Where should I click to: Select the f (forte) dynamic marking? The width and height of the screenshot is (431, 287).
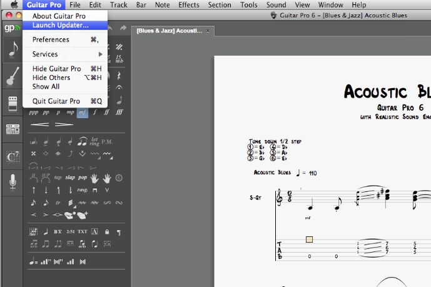tap(95, 112)
